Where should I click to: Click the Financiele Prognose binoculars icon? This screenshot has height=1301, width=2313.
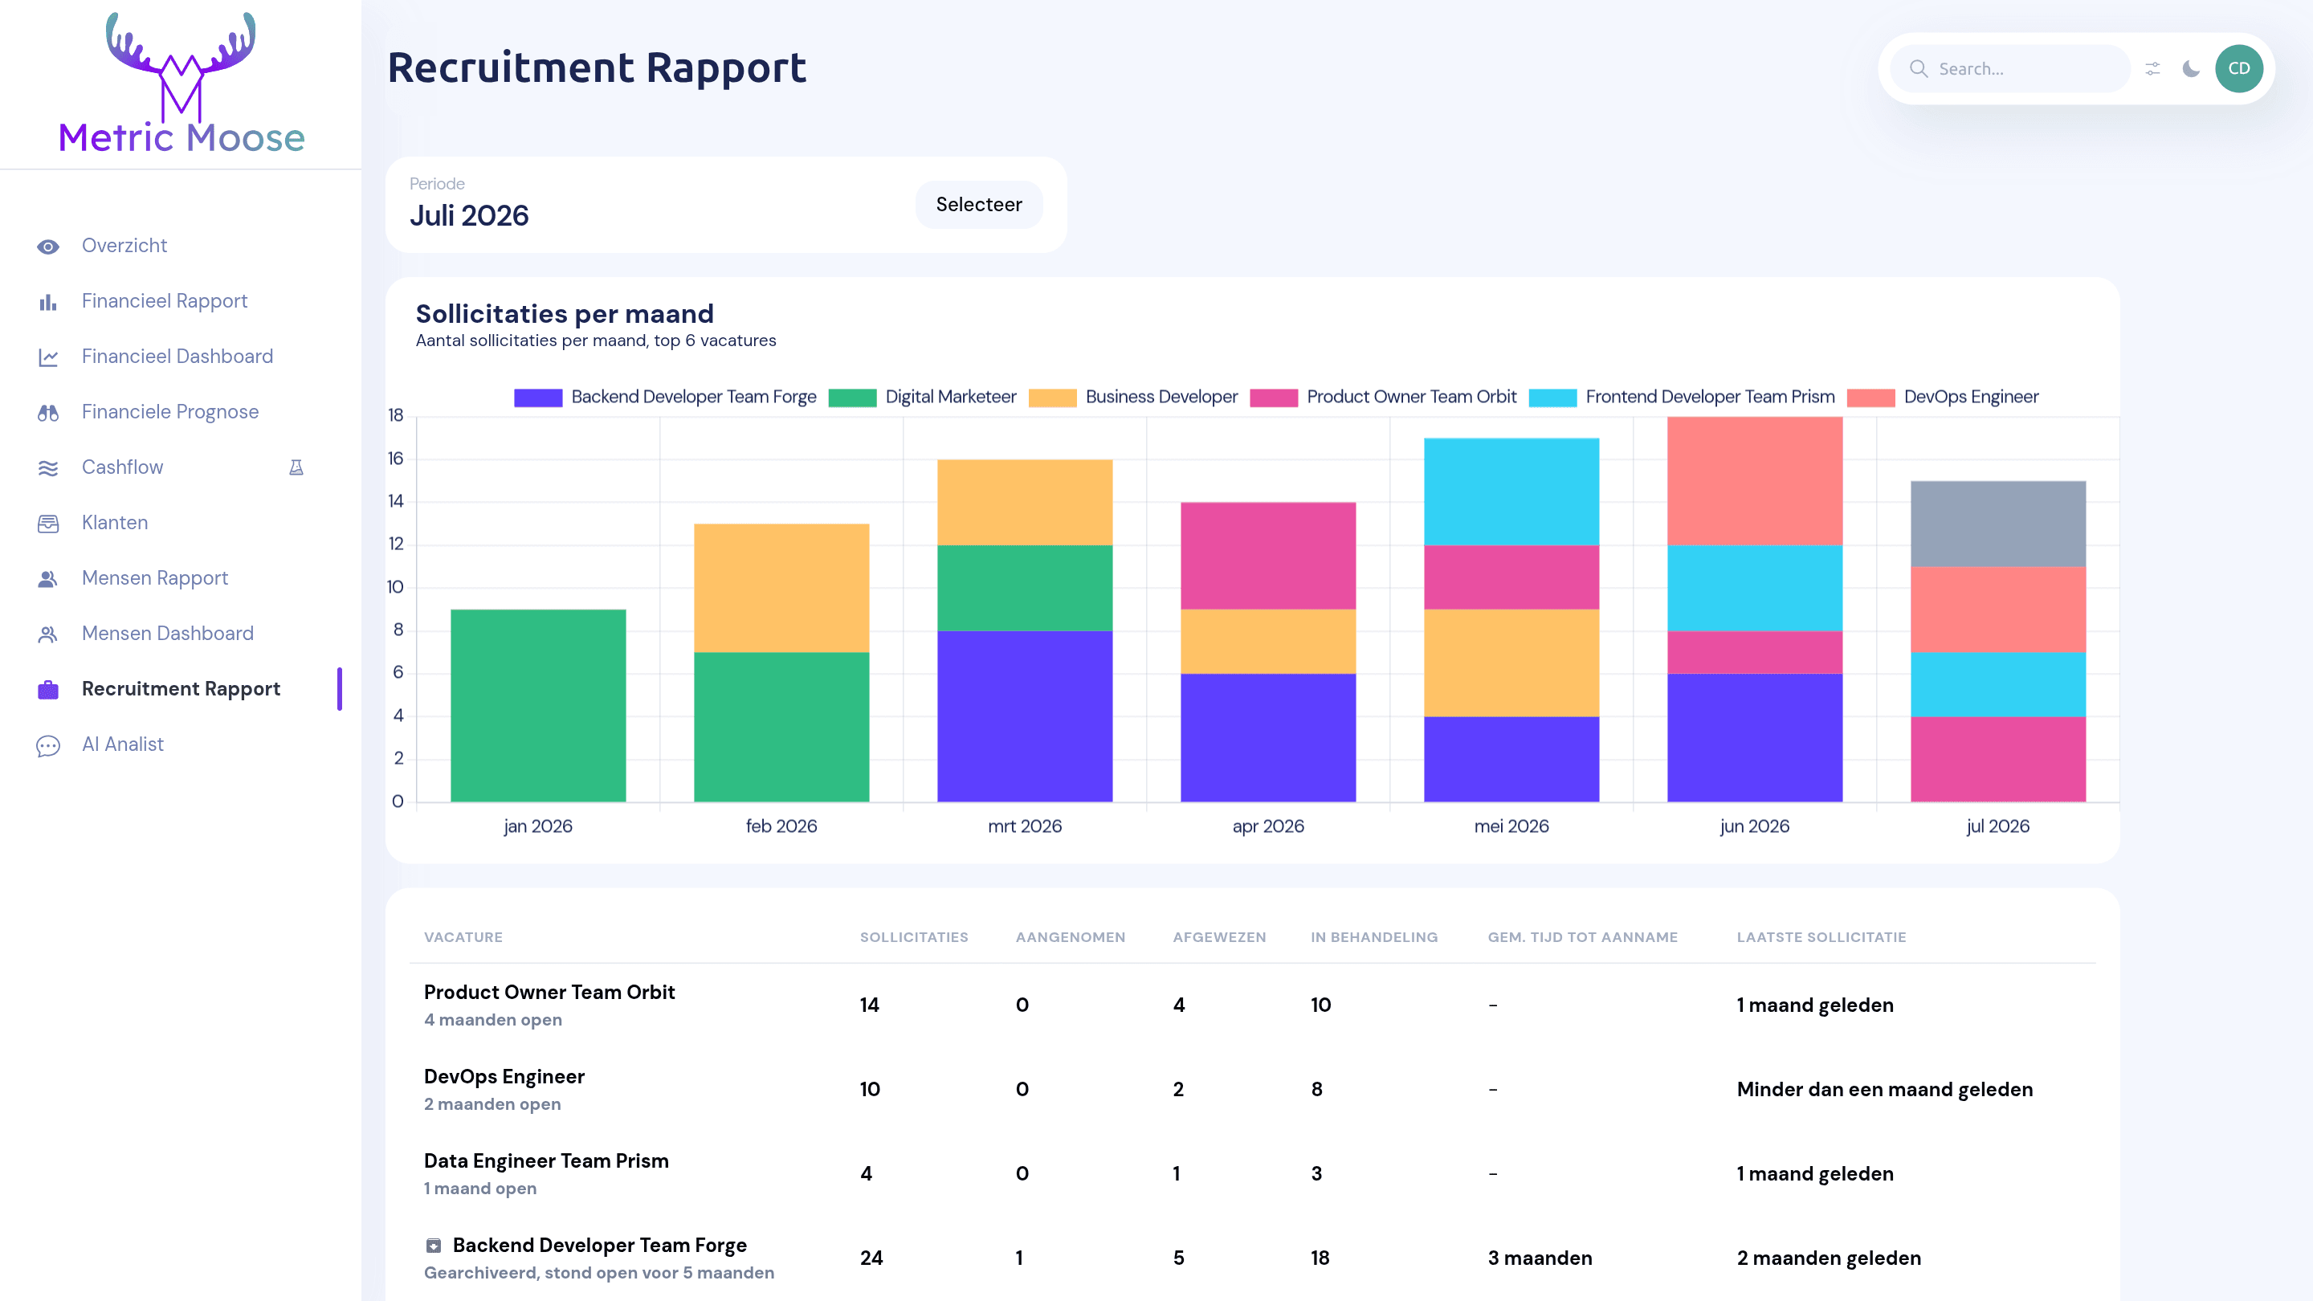(x=48, y=412)
